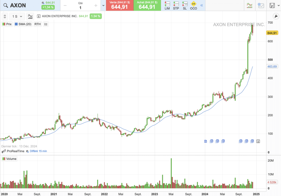Click the boxed info icon after the document icons
Image resolution: width=281 pixels, height=196 pixels.
(x=258, y=141)
